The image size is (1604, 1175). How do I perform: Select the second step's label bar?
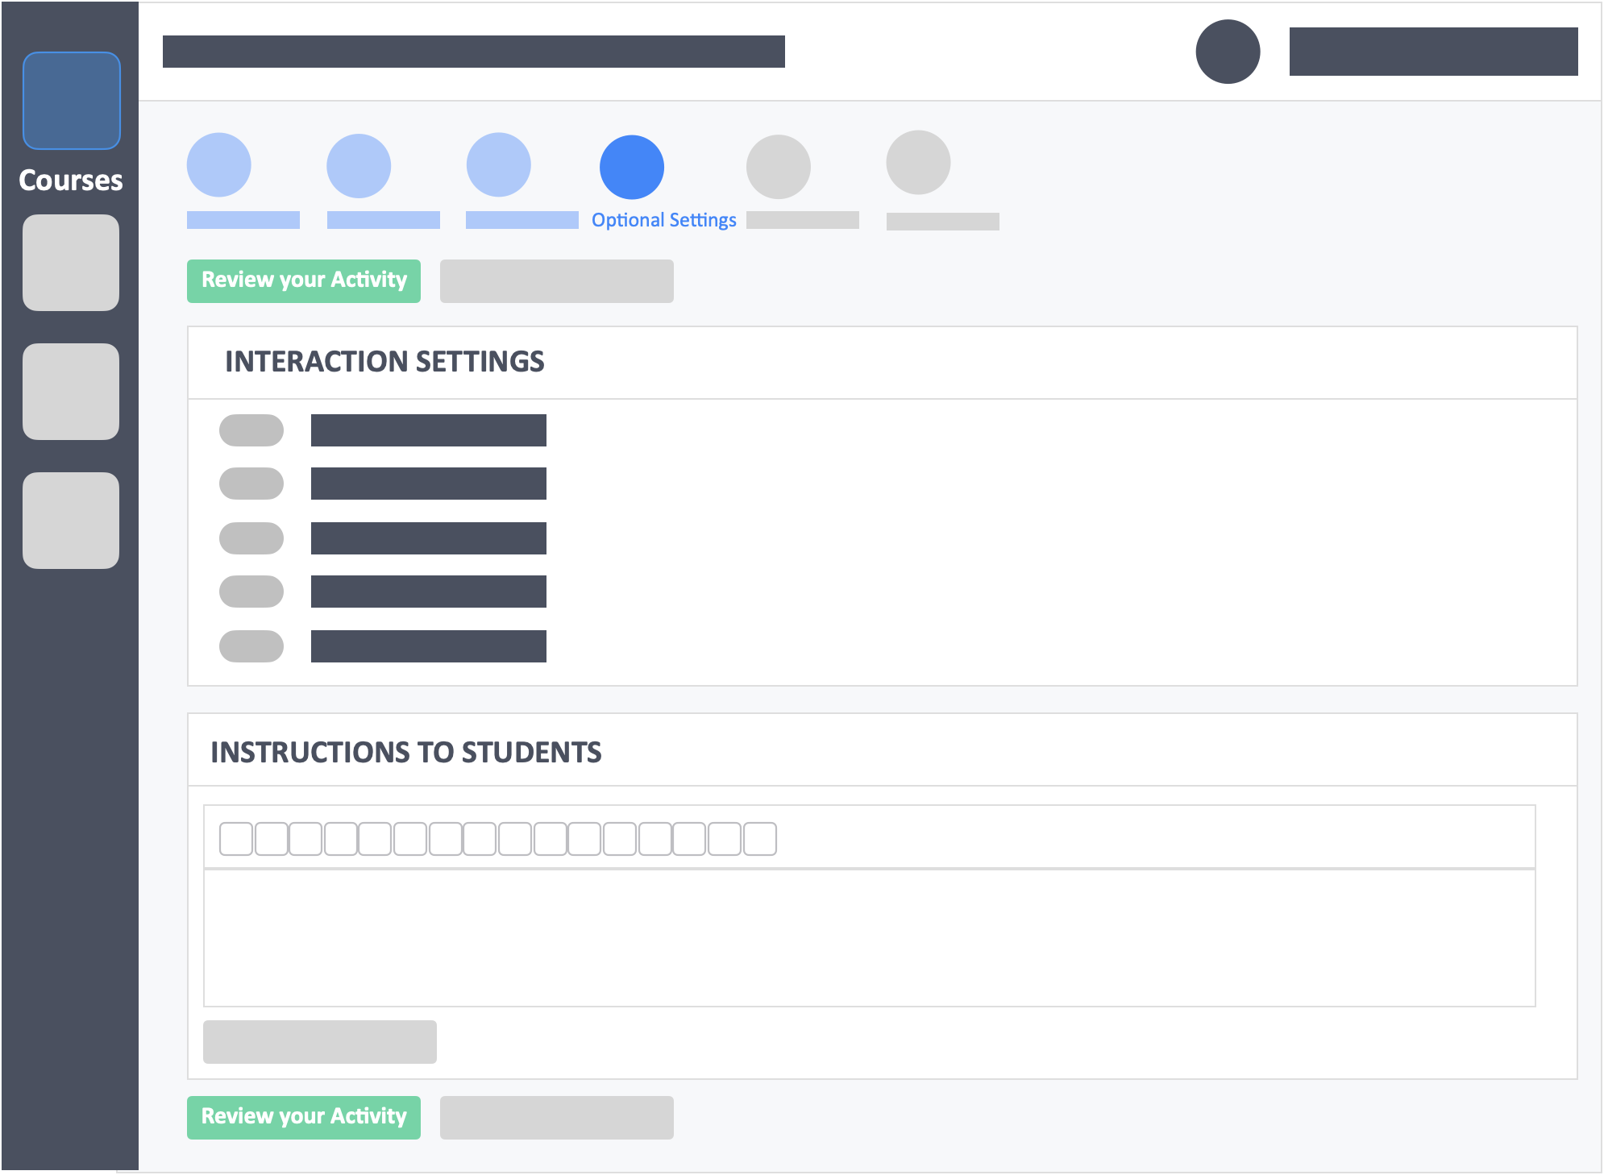[x=384, y=220]
